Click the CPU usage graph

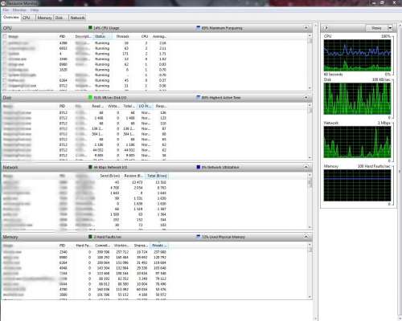click(357, 55)
